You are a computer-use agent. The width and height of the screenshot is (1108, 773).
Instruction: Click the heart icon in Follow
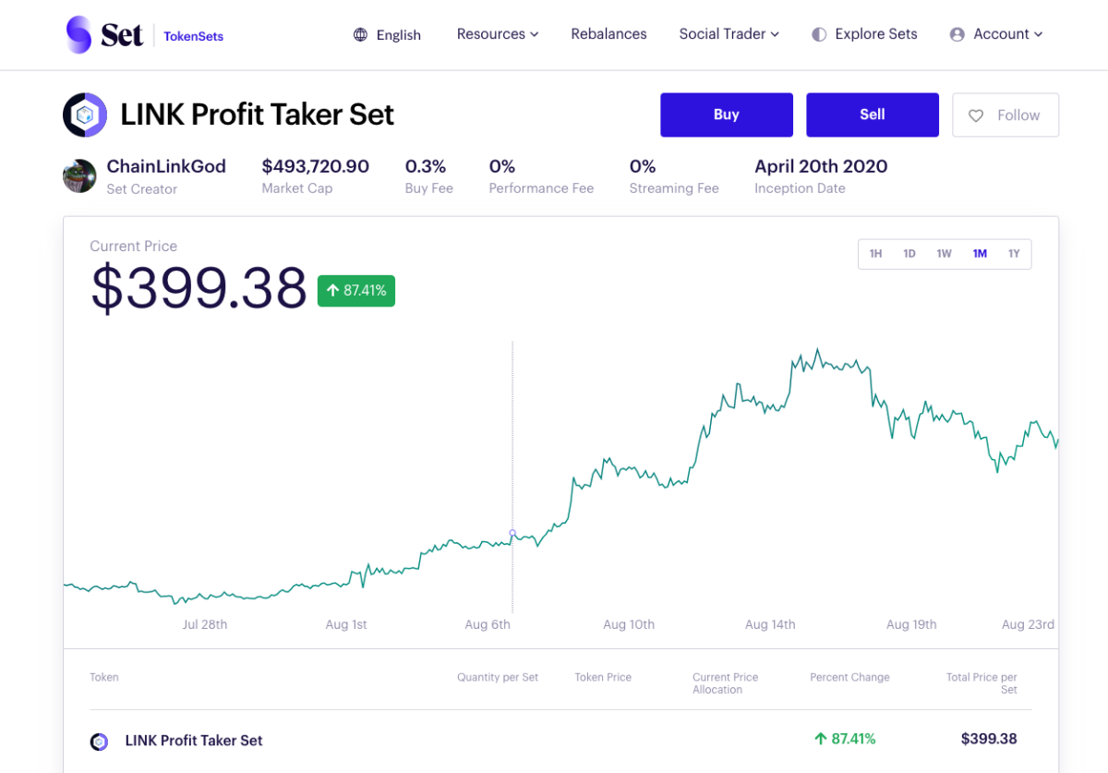(x=976, y=115)
